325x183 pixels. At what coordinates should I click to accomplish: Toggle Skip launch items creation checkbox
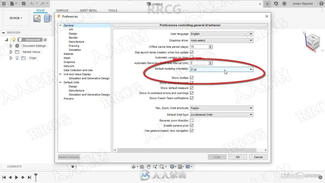click(x=192, y=52)
